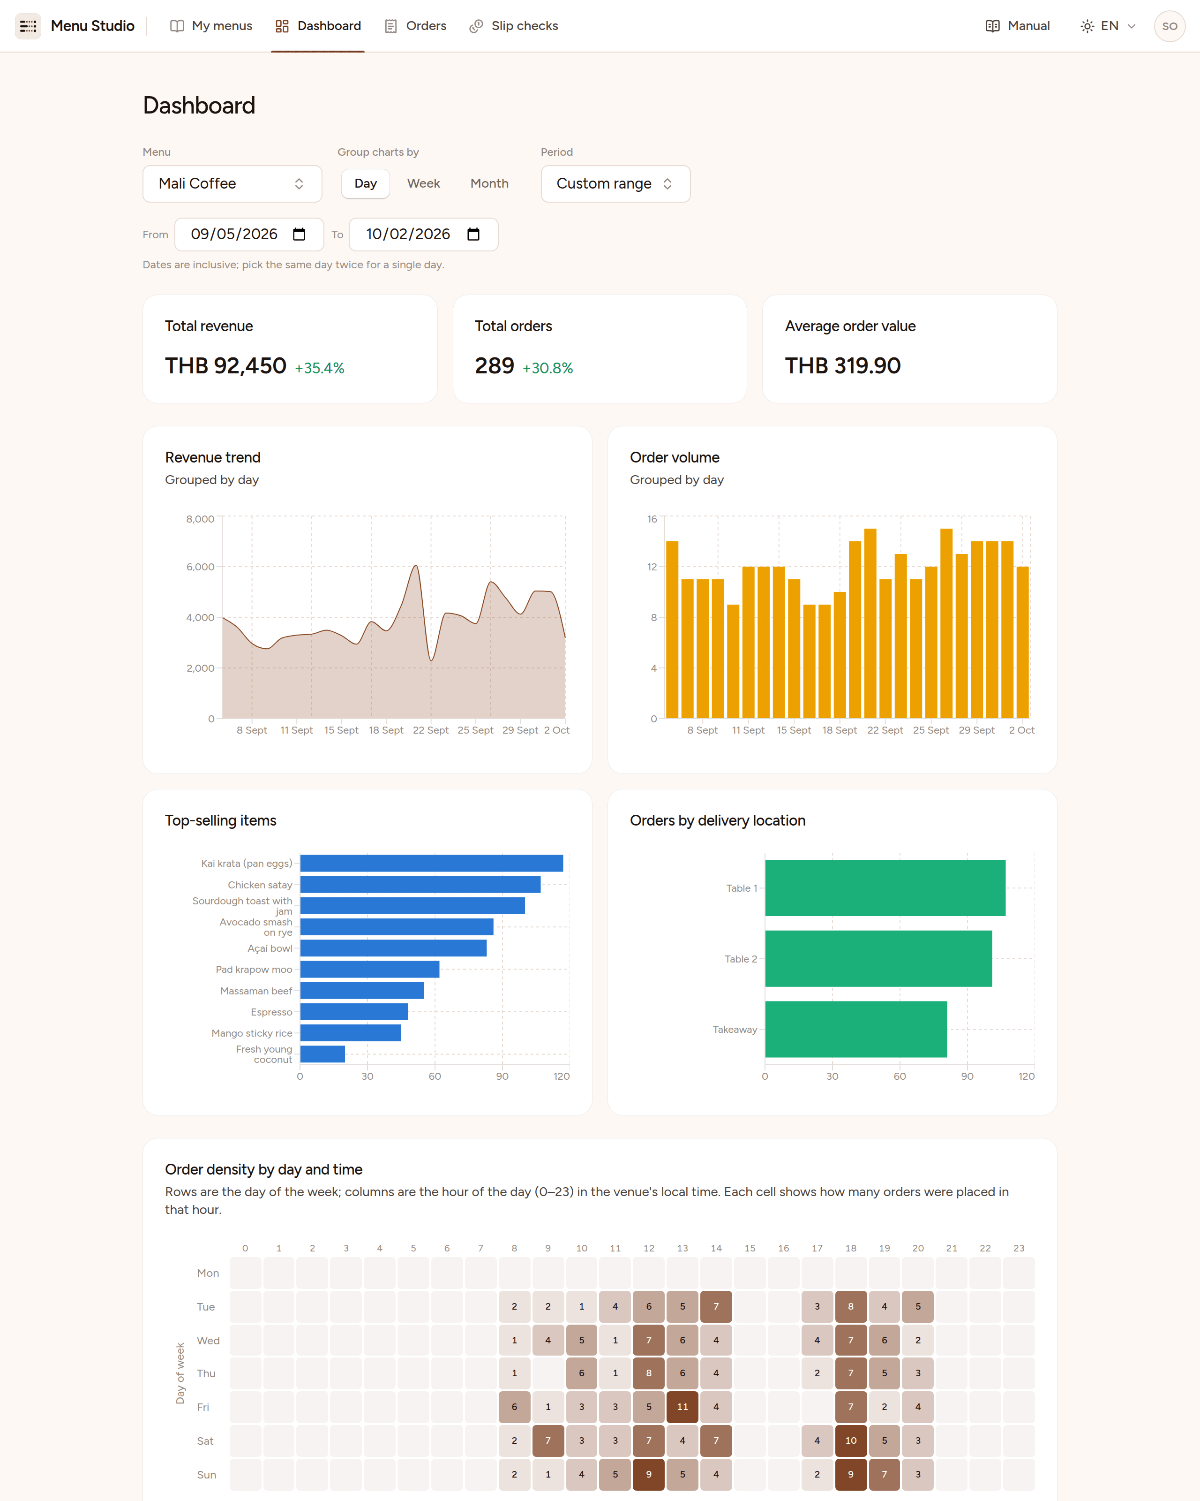Click the Kai krata (pan eggs) bar
Image resolution: width=1200 pixels, height=1501 pixels.
[431, 863]
